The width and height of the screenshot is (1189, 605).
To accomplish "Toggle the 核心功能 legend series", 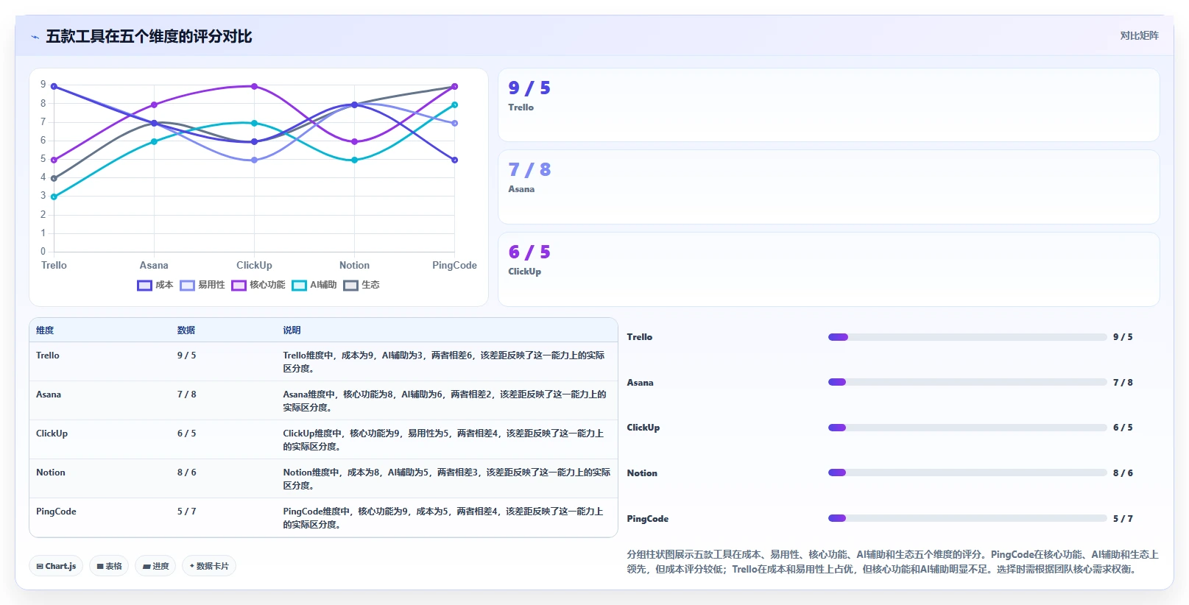I will click(x=258, y=285).
